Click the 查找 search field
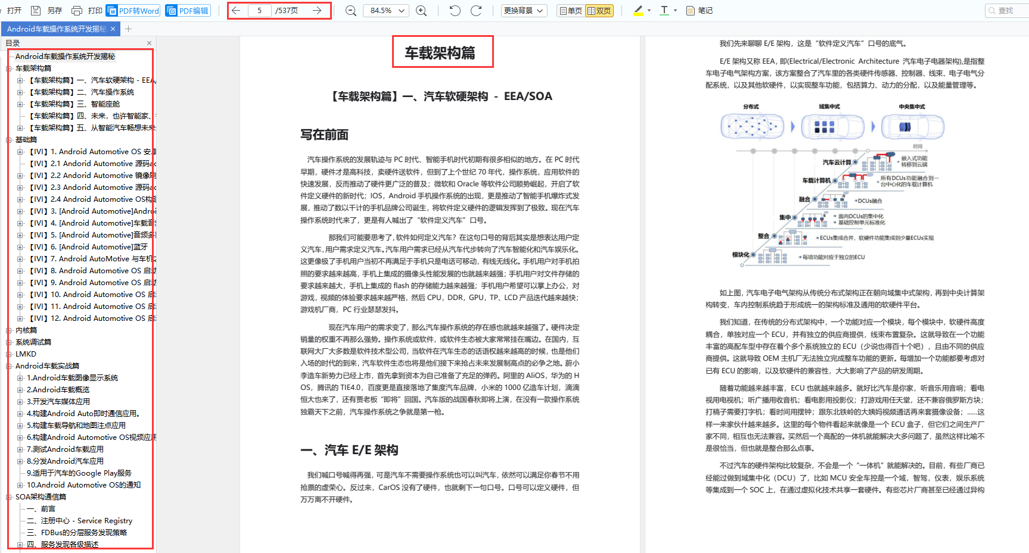This screenshot has width=1029, height=553. (x=1007, y=11)
